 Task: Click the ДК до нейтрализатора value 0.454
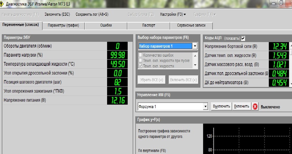[x=279, y=83]
